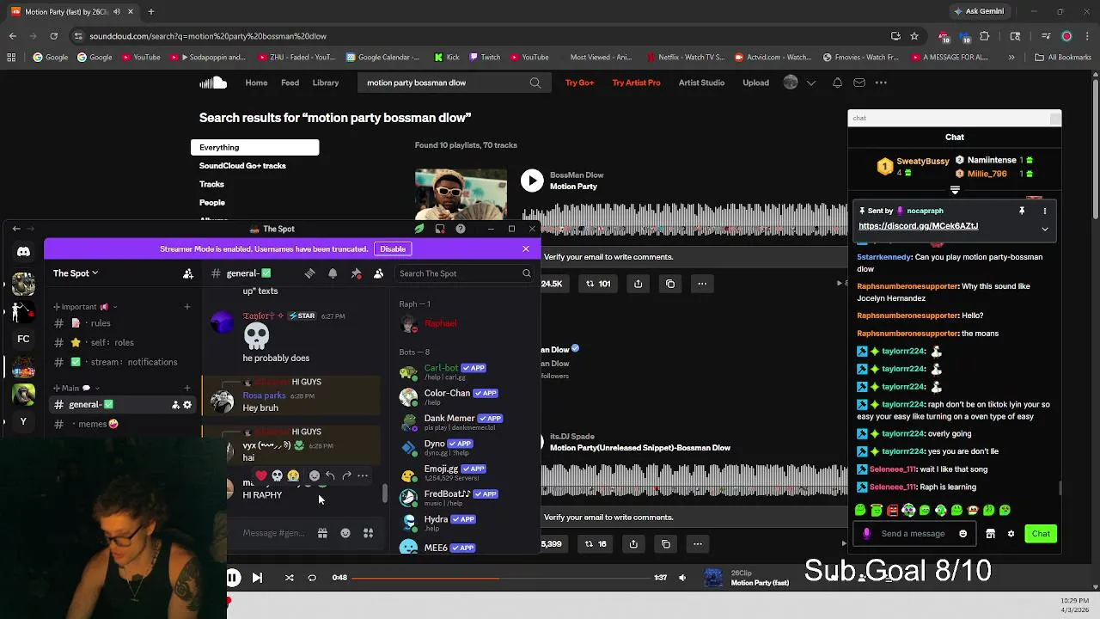Open Discord help question mark icon
Screen dimensions: 1100x619
[x=461, y=229]
